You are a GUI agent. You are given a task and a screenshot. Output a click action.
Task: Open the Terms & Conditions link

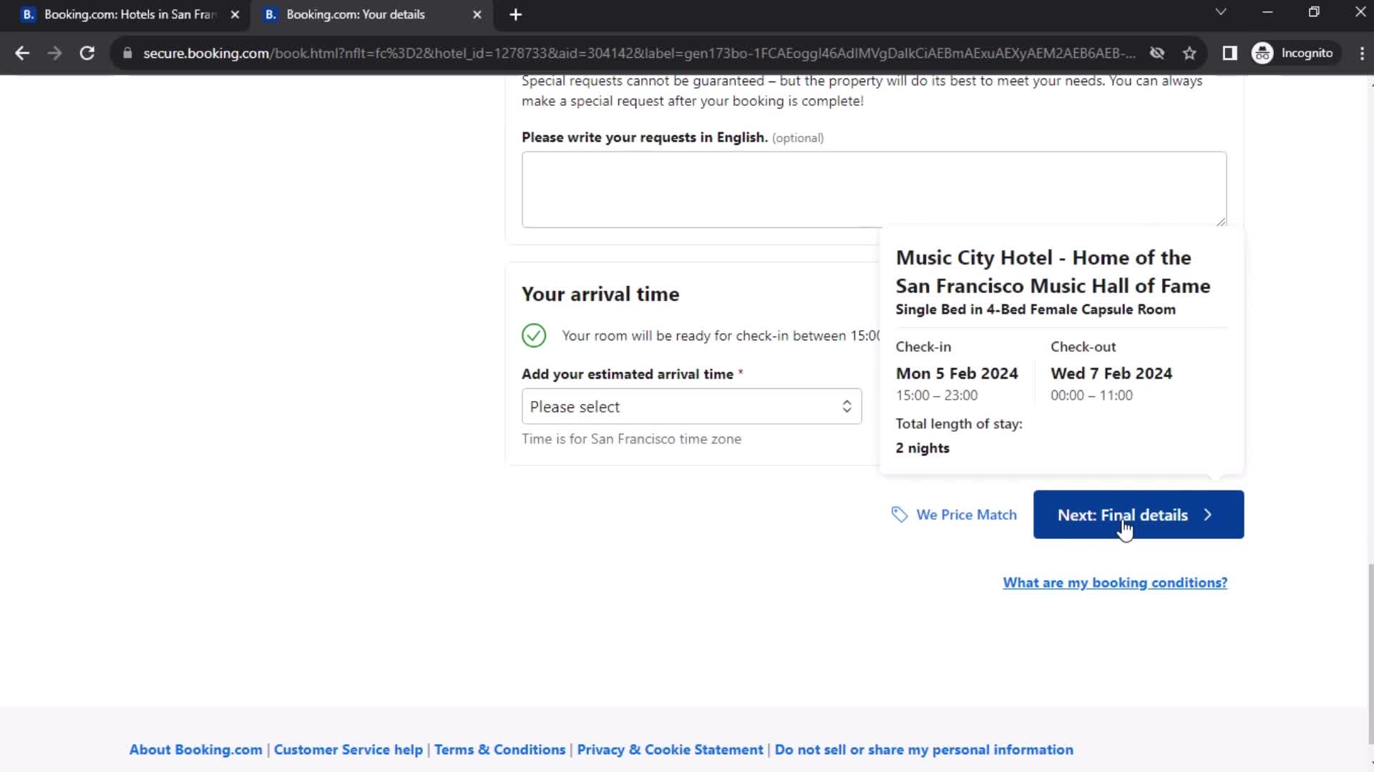(x=500, y=750)
